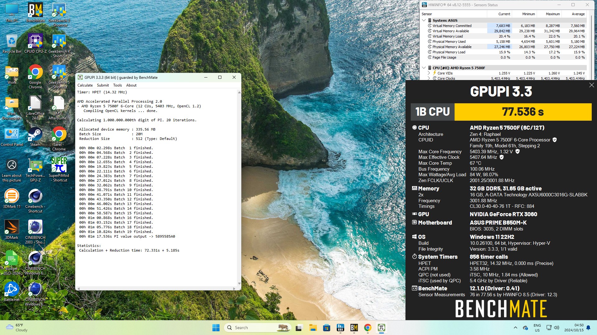Screen dimensions: 597x335
Task: Select the Virtual Memory Committed sensor row
Action: click(504, 26)
